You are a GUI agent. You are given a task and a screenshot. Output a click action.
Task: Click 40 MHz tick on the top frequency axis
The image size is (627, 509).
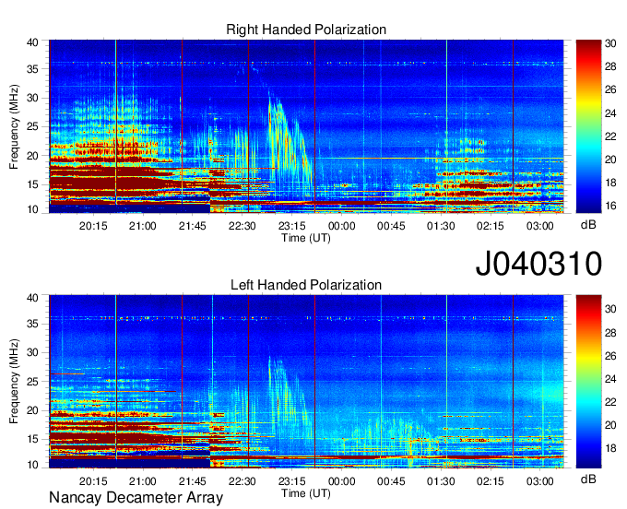32,42
